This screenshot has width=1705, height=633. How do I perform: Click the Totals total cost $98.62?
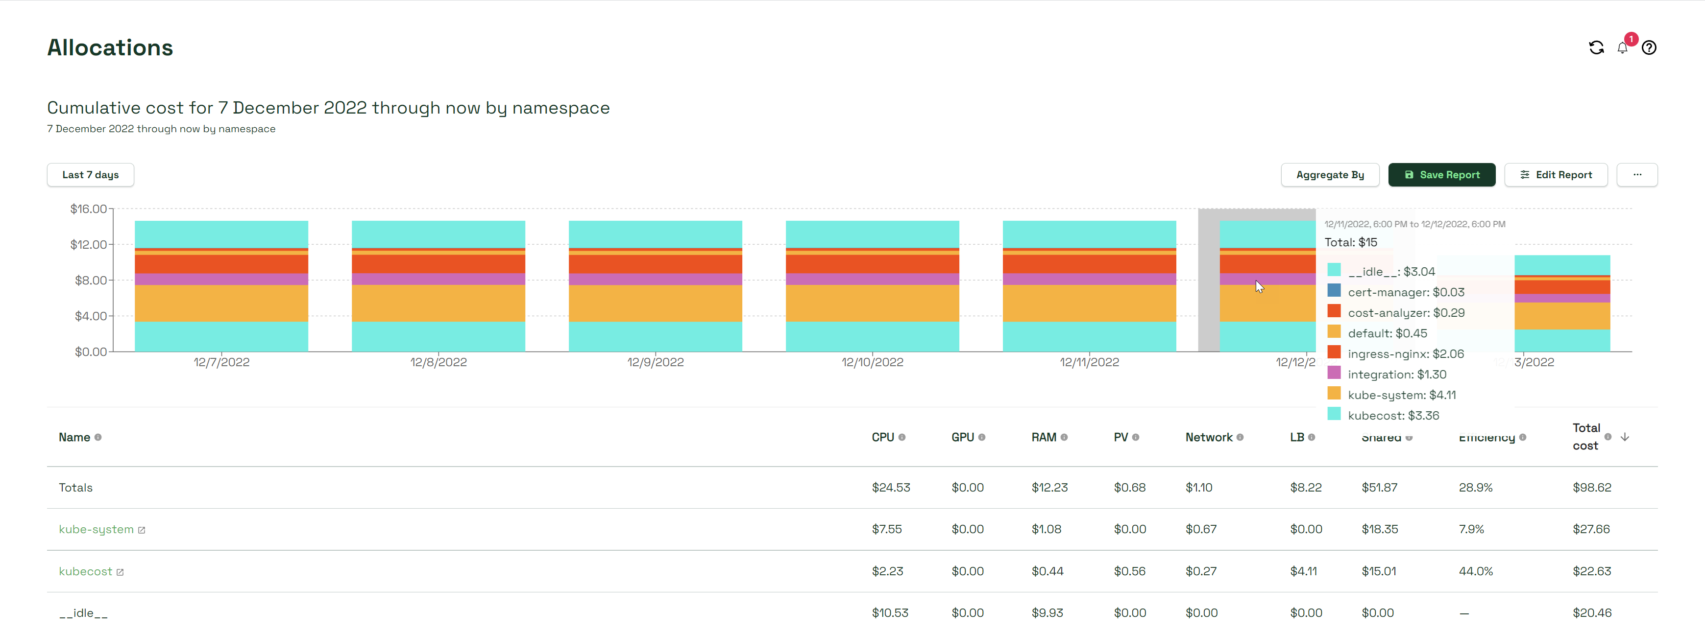(x=1592, y=488)
